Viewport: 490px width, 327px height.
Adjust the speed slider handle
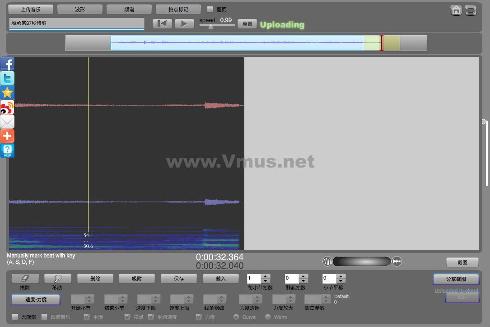pyautogui.click(x=210, y=26)
